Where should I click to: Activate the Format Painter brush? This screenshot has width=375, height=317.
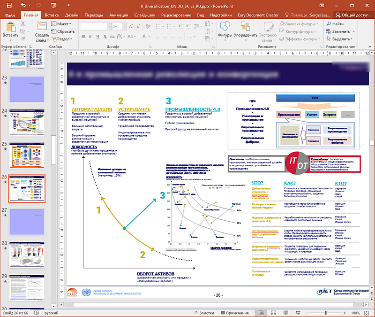[x=23, y=39]
